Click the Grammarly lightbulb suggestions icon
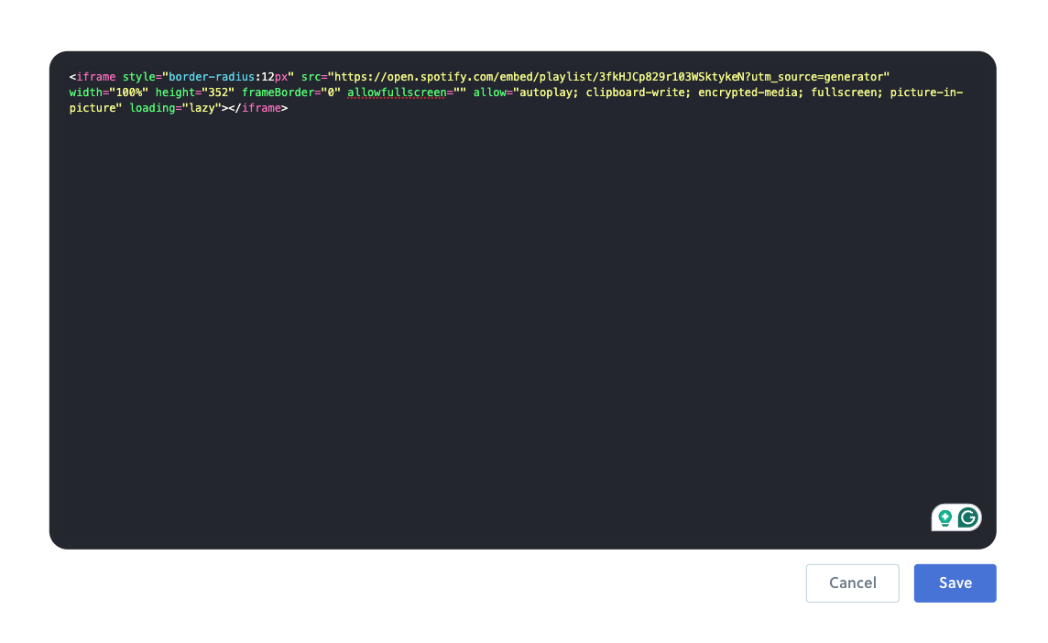This screenshot has width=1048, height=643. (944, 518)
